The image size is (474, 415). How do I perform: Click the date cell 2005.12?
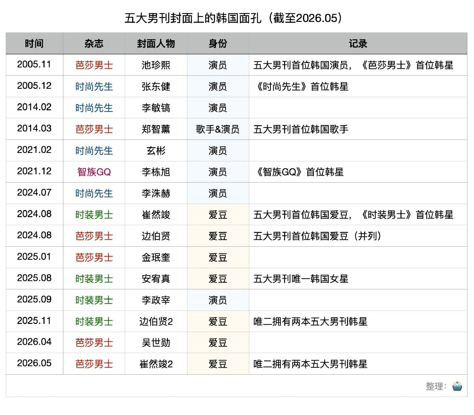34,86
